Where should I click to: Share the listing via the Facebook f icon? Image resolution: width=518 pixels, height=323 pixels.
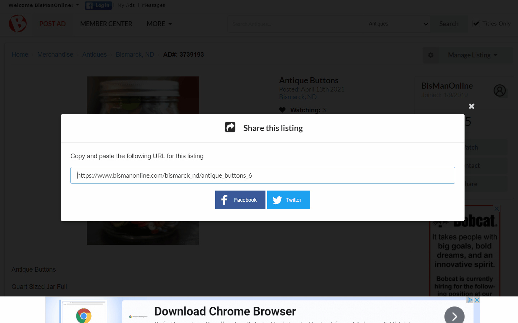(224, 200)
